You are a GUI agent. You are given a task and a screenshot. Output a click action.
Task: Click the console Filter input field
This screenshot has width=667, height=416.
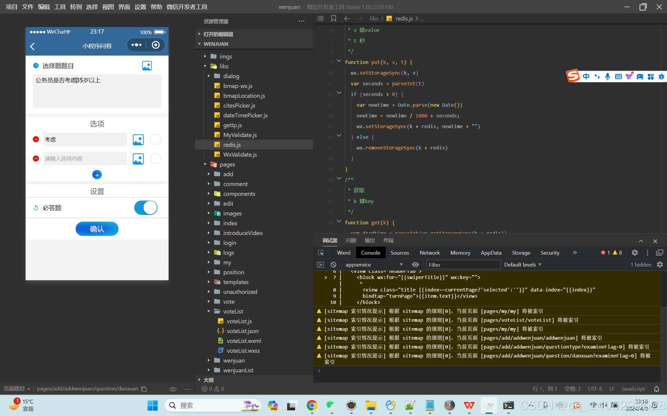(x=463, y=264)
